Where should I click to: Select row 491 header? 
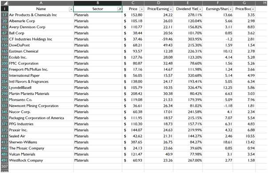point(4,160)
